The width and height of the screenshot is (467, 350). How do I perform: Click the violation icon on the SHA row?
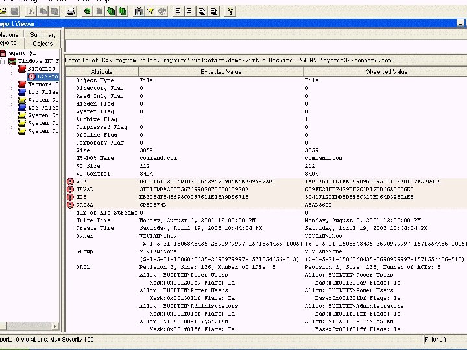click(x=70, y=181)
